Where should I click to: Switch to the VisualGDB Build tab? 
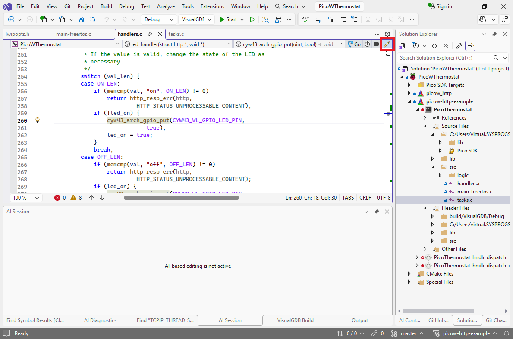tap(295, 320)
